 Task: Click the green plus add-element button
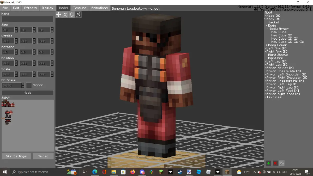click(268, 163)
